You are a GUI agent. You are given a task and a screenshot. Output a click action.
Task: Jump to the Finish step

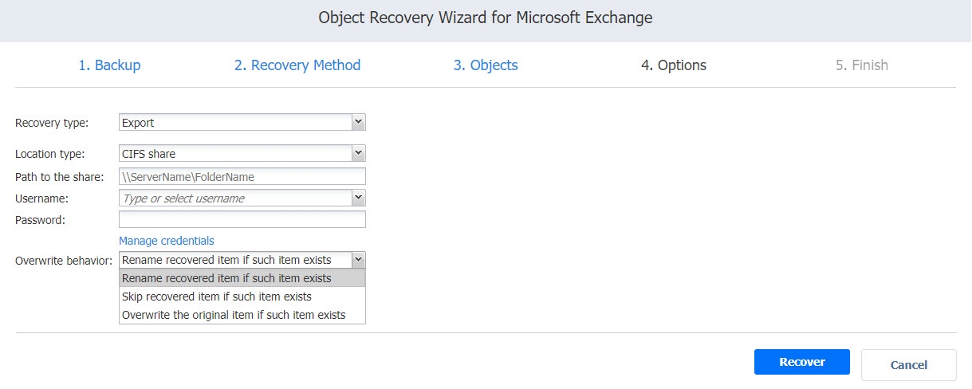point(861,65)
